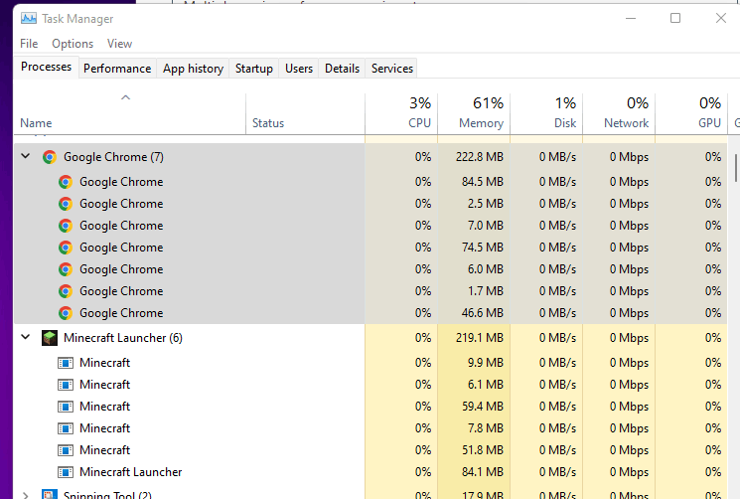Sort by the GPU column header
This screenshot has width=740, height=499.
(692, 113)
